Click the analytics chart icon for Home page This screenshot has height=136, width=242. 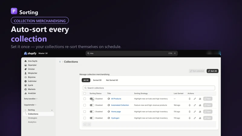200,112
